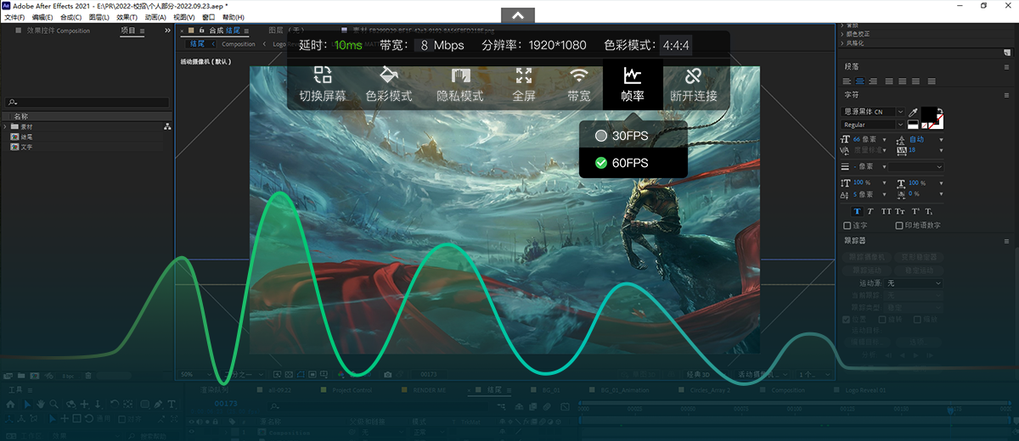Viewport: 1019px width, 441px height.
Task: Open the 段落 panel menu
Action: 1006,67
